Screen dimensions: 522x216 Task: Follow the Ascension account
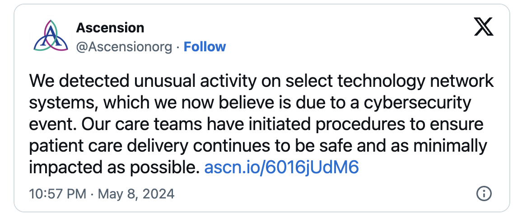coord(205,47)
